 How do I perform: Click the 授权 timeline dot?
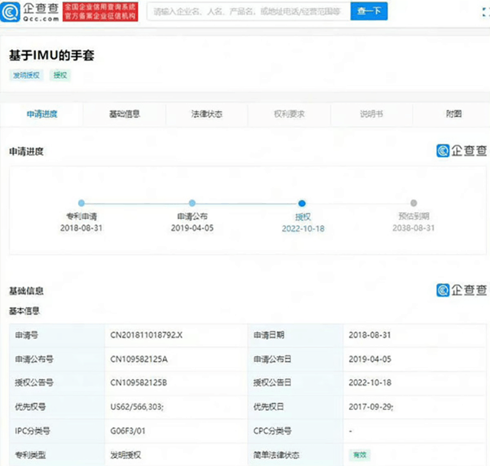[302, 203]
